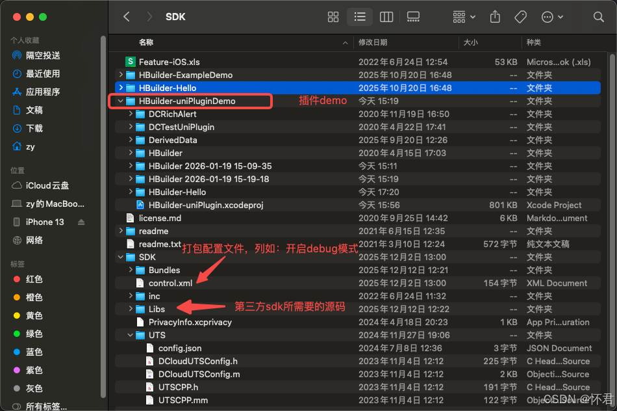This screenshot has height=411, width=617.
Task: Select HBuilder-uniPlugin.xcodeproj file
Action: pos(358,205)
